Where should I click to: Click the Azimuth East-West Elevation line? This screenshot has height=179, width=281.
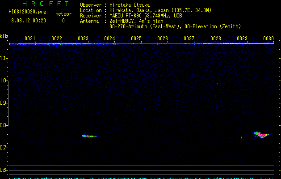coord(175,26)
